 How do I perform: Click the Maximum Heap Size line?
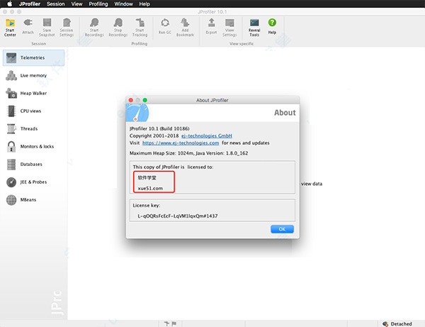[188, 153]
